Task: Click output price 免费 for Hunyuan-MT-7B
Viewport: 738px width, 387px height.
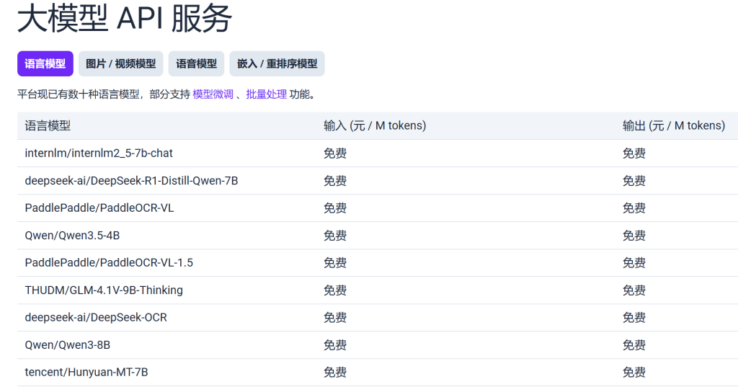Action: (634, 373)
